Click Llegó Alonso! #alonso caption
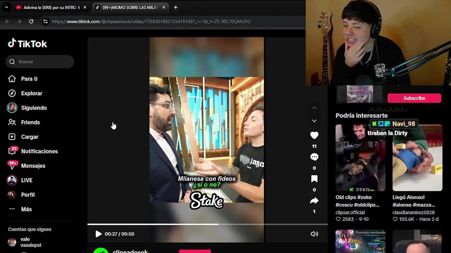 coord(414,201)
